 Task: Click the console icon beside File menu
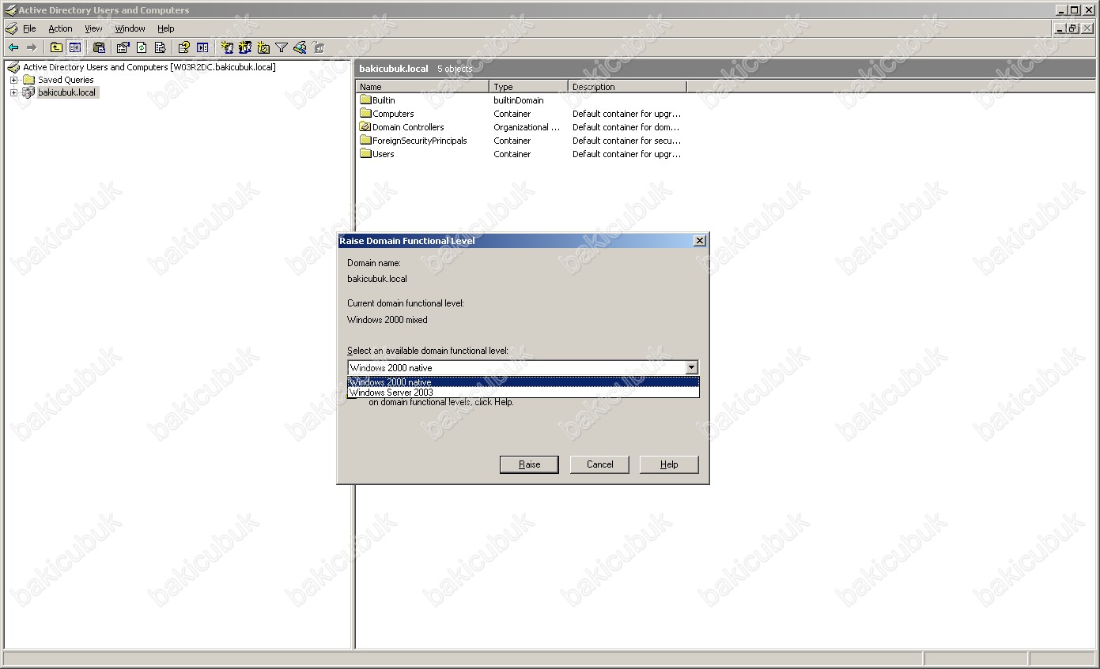coord(11,28)
